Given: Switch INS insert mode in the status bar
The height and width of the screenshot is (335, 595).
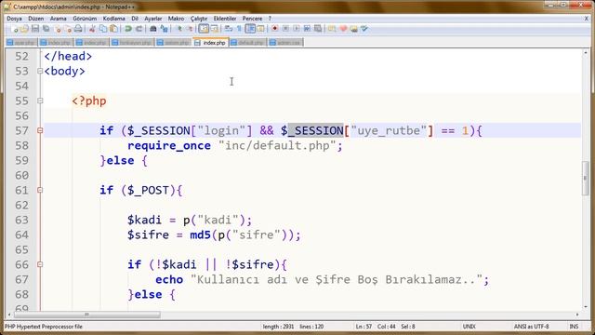Looking at the screenshot, I should point(574,327).
